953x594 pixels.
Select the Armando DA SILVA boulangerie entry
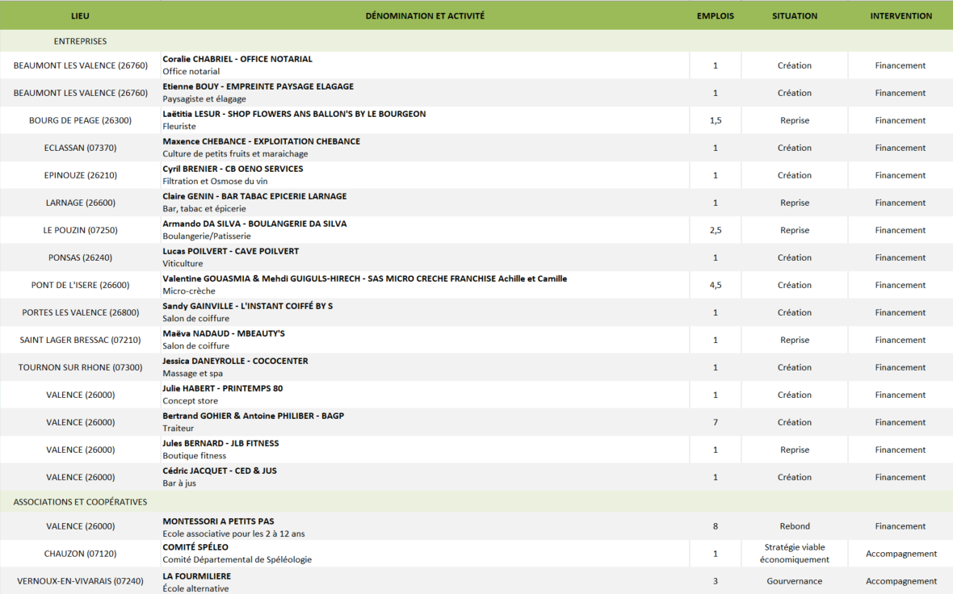(x=254, y=224)
